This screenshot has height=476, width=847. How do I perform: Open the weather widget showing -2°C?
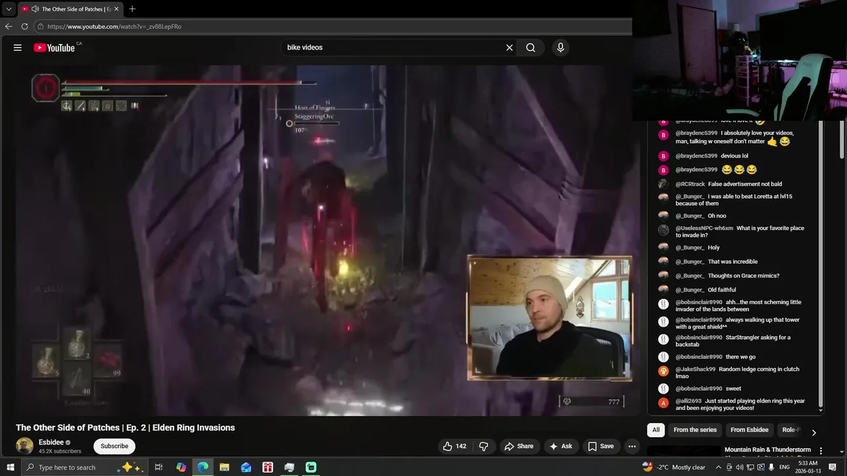point(674,467)
